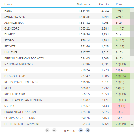
Task: Click the 2,531 count cell
Action: 105,64
